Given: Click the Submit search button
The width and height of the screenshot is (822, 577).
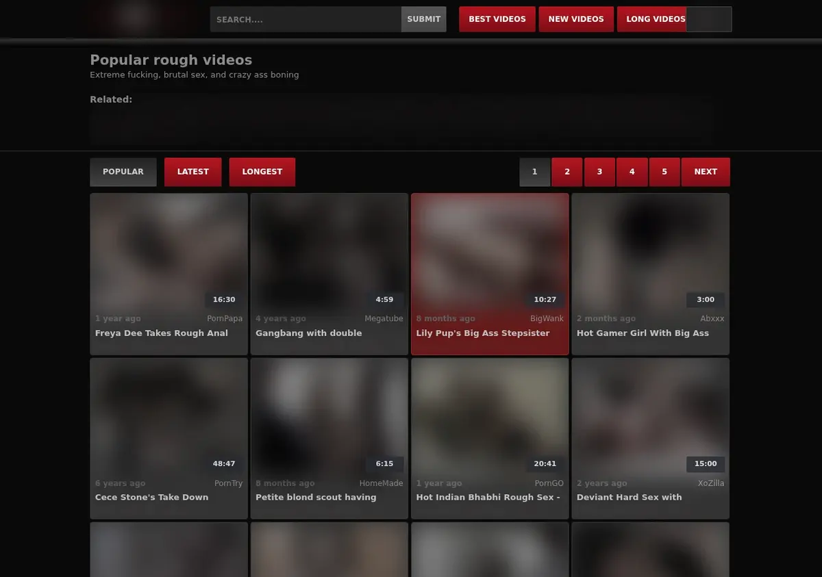Looking at the screenshot, I should point(424,19).
